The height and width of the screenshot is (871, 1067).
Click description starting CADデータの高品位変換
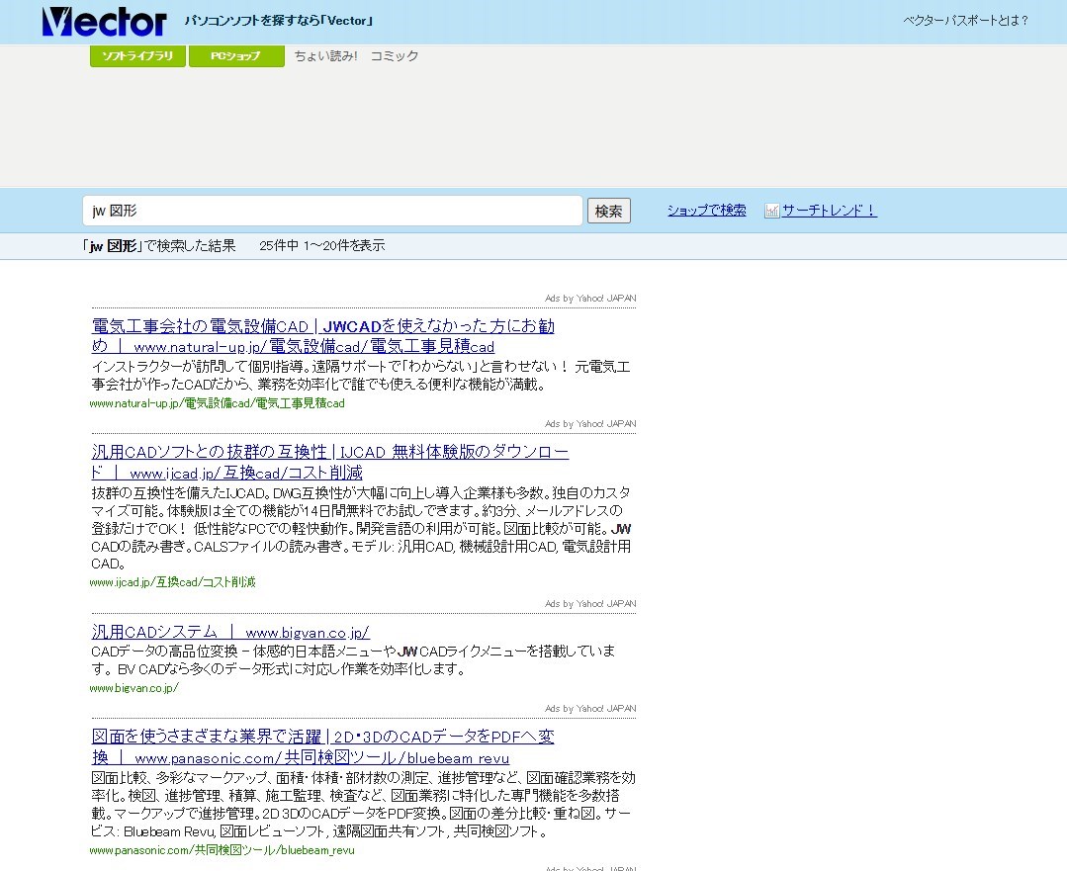354,660
